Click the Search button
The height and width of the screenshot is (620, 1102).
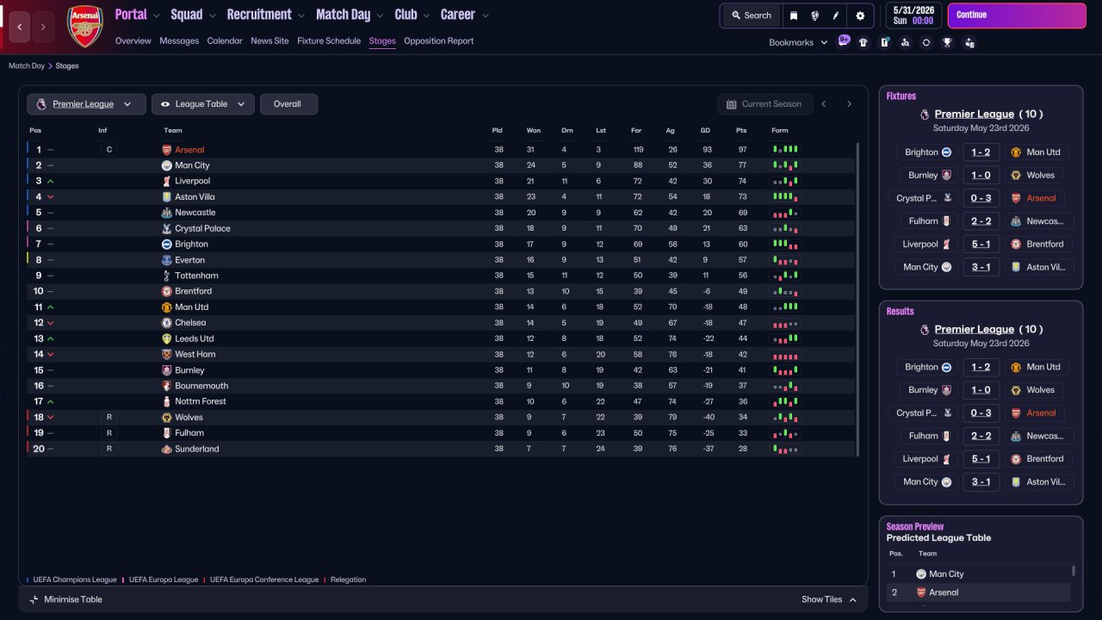[752, 15]
